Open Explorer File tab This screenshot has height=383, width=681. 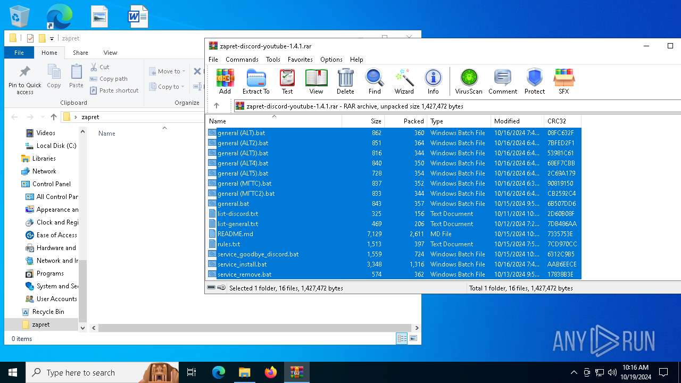click(x=19, y=53)
